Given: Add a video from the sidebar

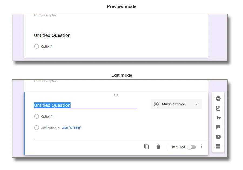Looking at the screenshot, I should (x=218, y=137).
